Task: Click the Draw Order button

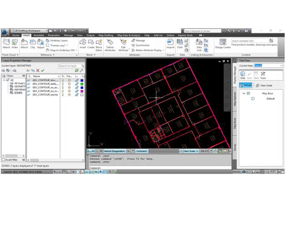Action: (x=264, y=85)
